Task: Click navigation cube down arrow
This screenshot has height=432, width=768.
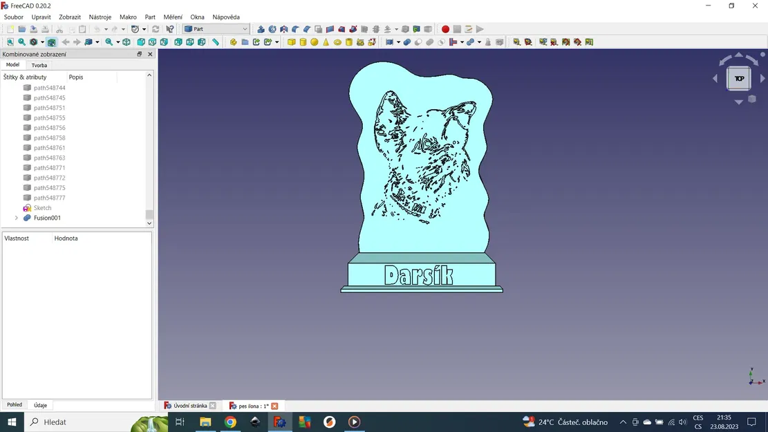Action: pos(738,102)
